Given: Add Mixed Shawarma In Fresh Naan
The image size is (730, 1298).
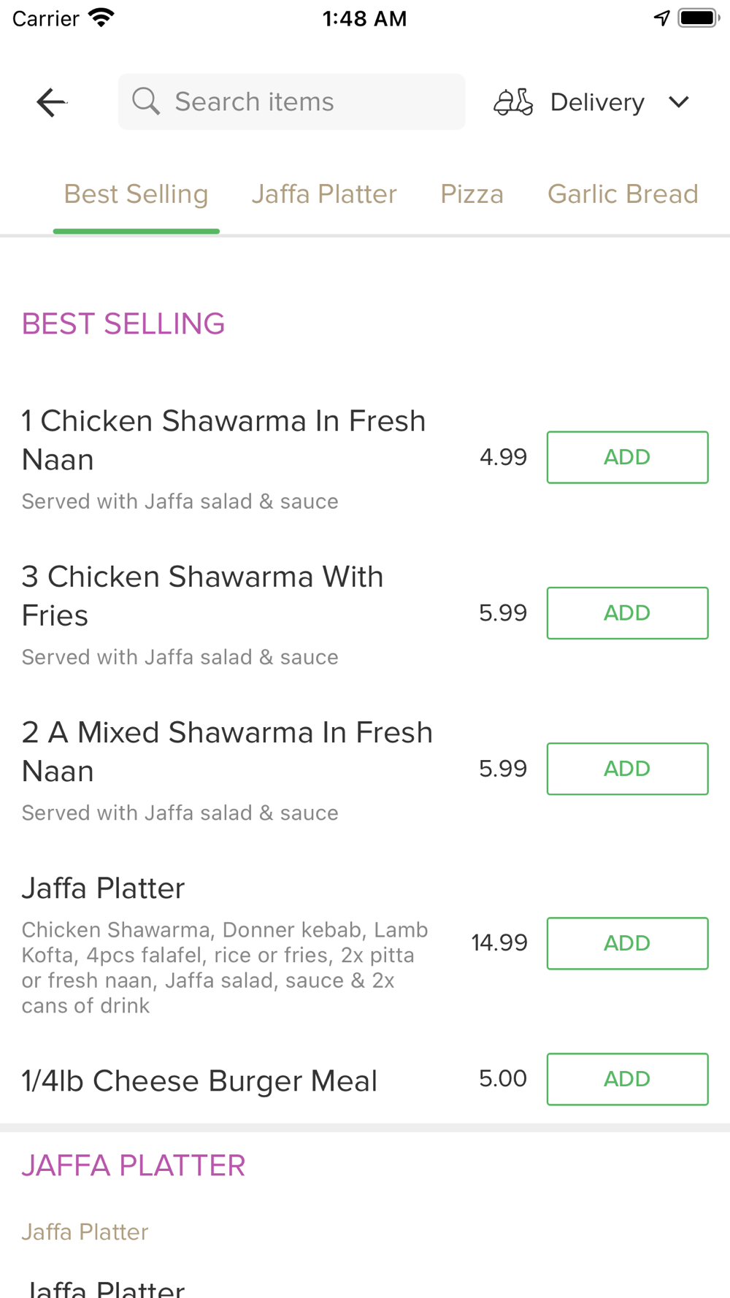Looking at the screenshot, I should click(627, 769).
